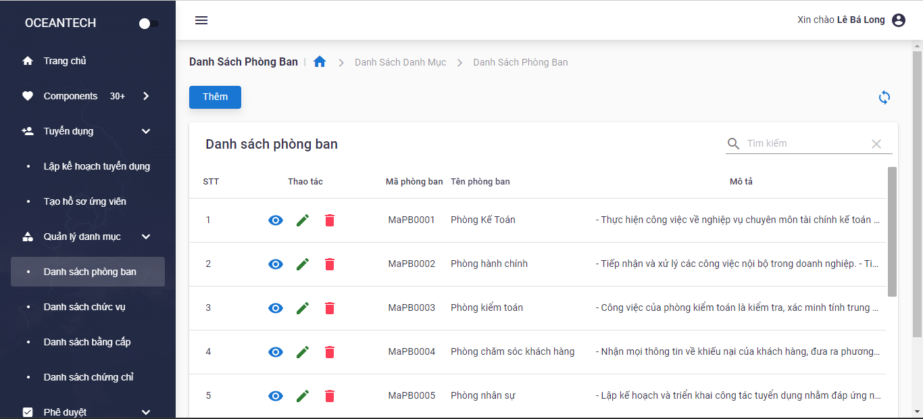View Phòng hành chính with eye icon
The image size is (923, 419).
[x=276, y=264]
